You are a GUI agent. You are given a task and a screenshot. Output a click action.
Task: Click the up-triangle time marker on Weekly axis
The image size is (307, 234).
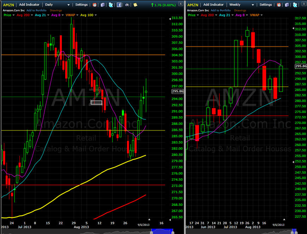pyautogui.click(x=284, y=220)
